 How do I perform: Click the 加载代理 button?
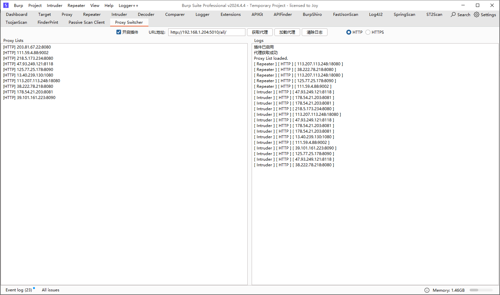tap(287, 32)
